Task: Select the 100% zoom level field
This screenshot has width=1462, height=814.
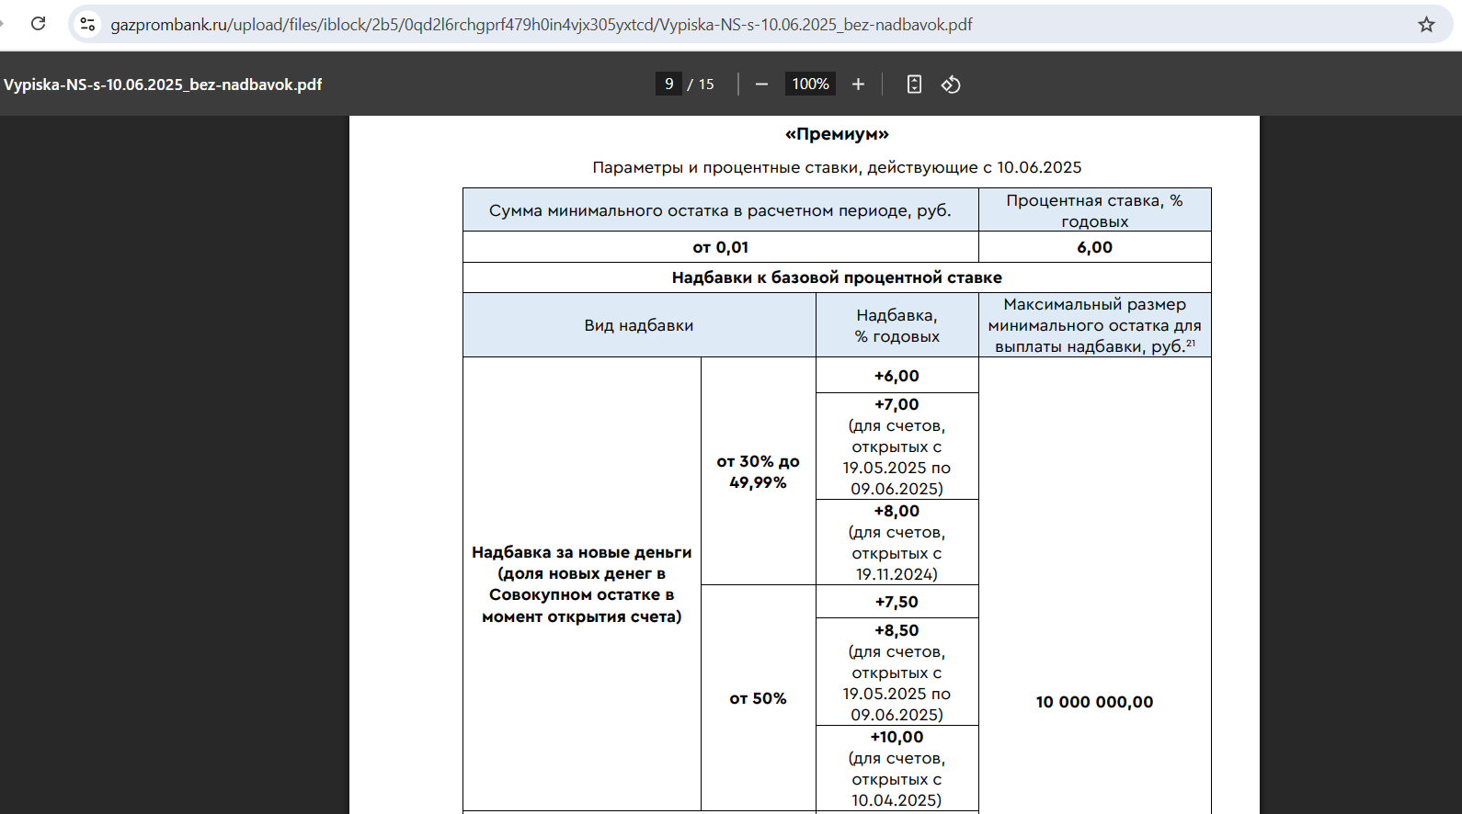Action: pyautogui.click(x=810, y=85)
